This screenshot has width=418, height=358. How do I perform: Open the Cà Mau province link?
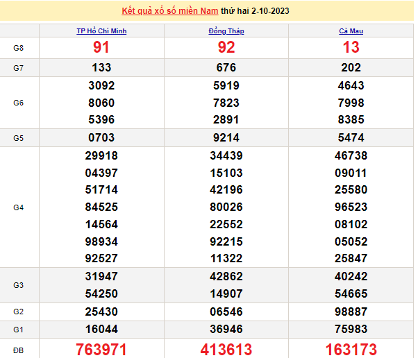pos(351,31)
